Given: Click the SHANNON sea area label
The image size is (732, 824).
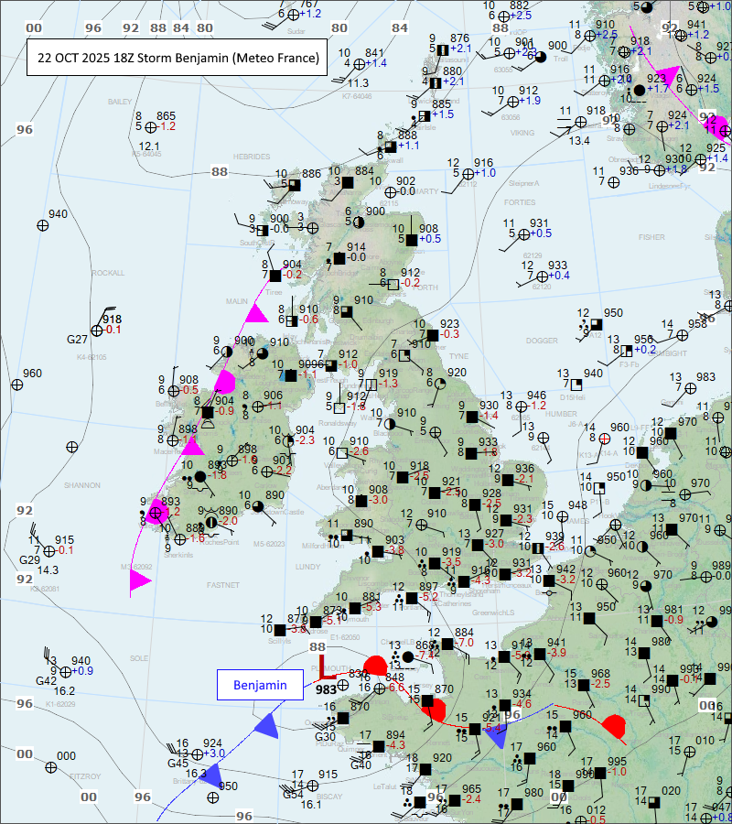Looking at the screenshot, I should pos(82,484).
